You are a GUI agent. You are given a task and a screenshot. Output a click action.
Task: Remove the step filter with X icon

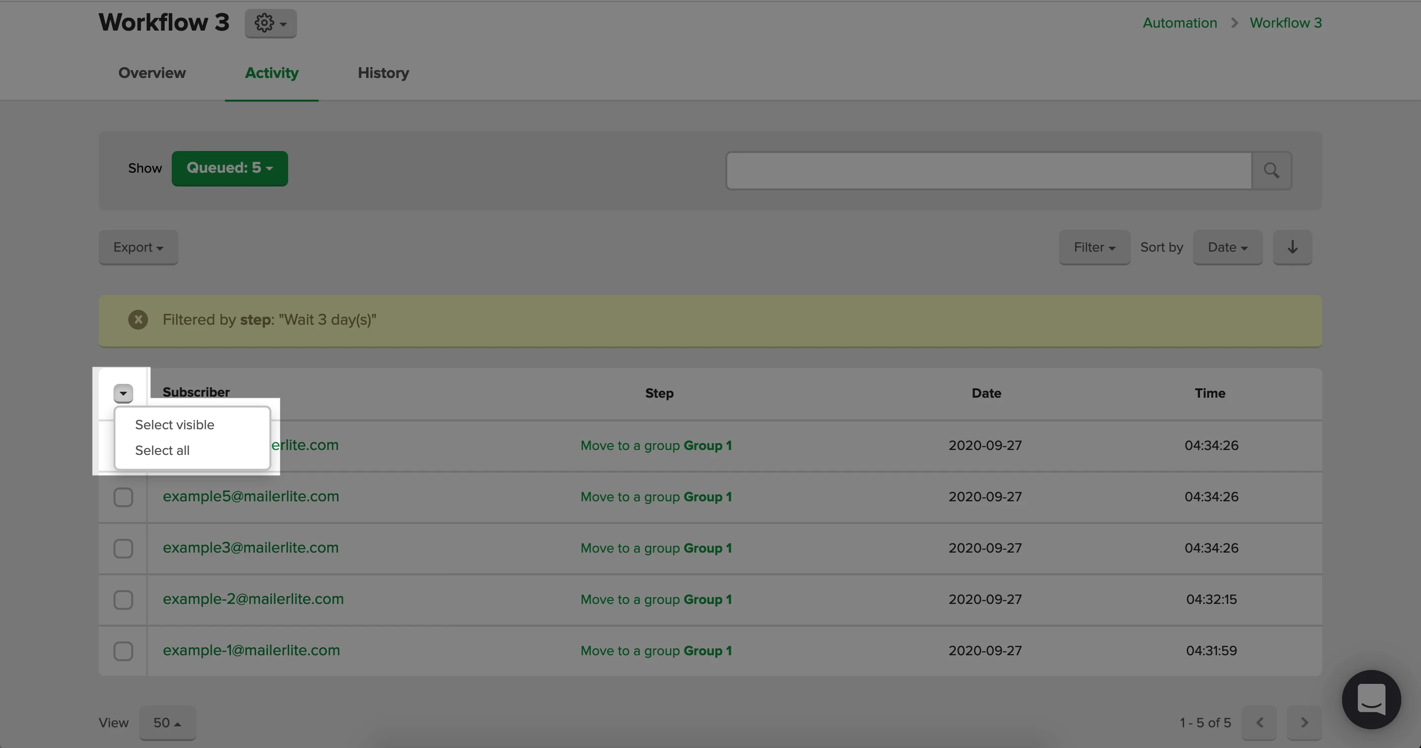coord(138,320)
